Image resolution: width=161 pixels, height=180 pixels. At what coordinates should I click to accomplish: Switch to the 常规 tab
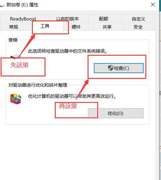(x=14, y=27)
